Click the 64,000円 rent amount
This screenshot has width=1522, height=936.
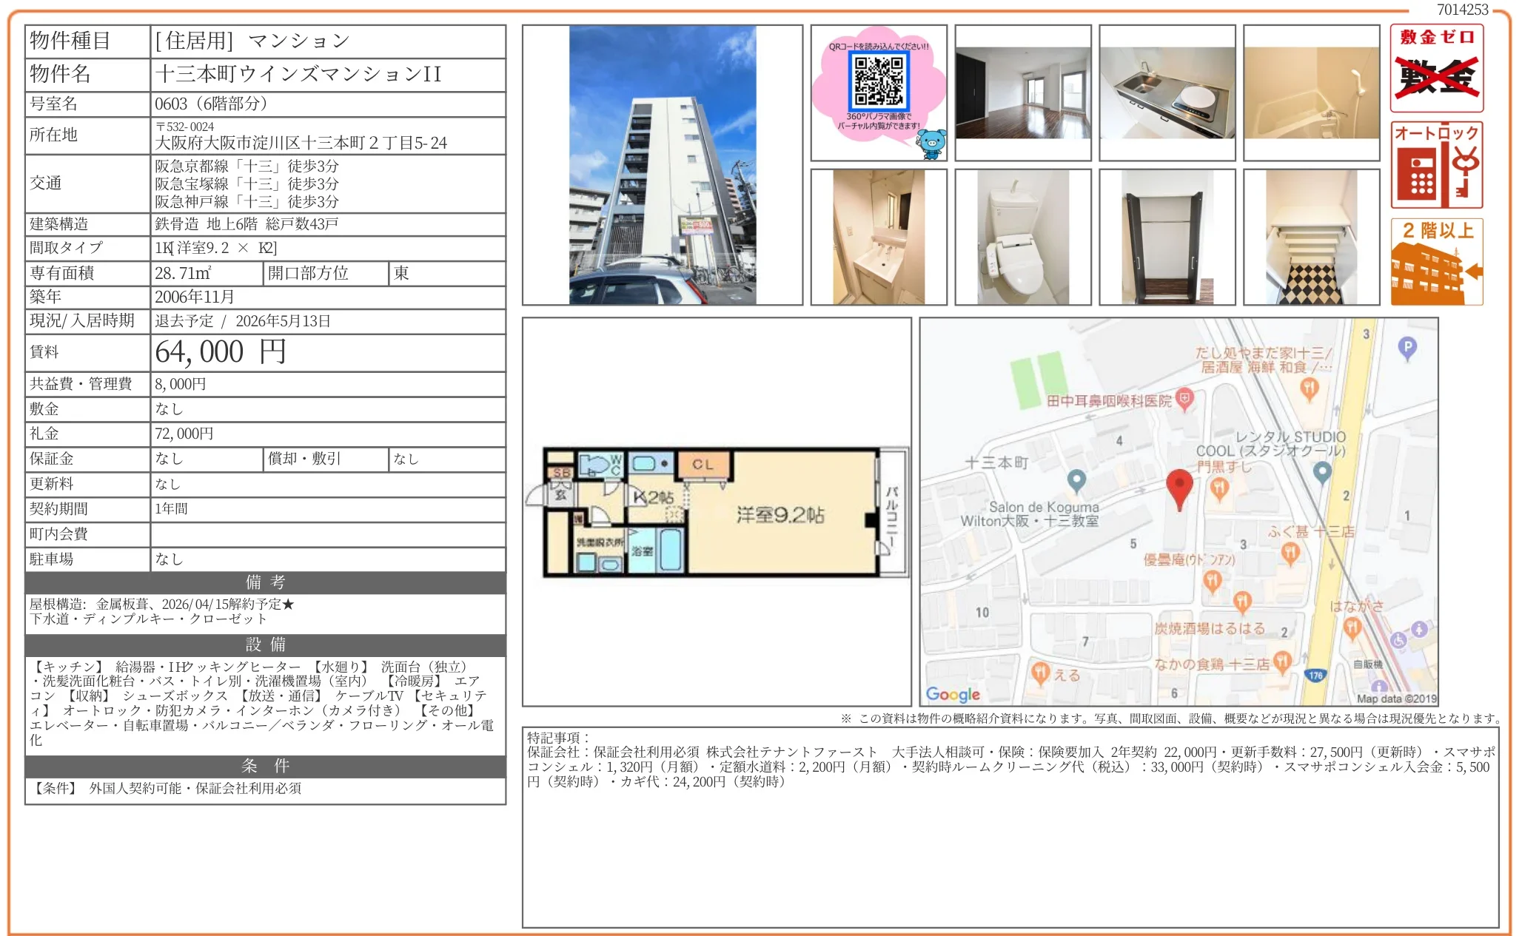(x=220, y=352)
